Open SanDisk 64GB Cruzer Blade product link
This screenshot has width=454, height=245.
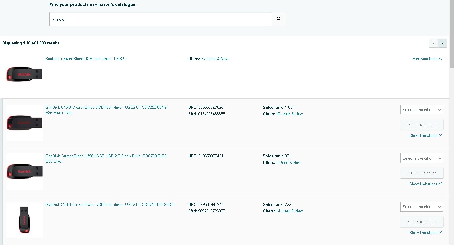[107, 110]
